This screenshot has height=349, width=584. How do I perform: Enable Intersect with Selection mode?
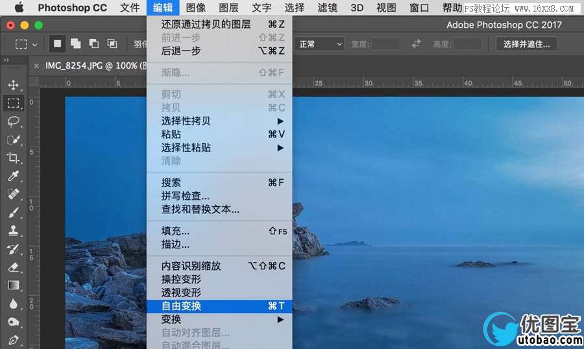click(x=112, y=44)
